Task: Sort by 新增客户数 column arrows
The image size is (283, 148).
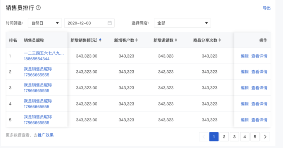Action: (136, 40)
